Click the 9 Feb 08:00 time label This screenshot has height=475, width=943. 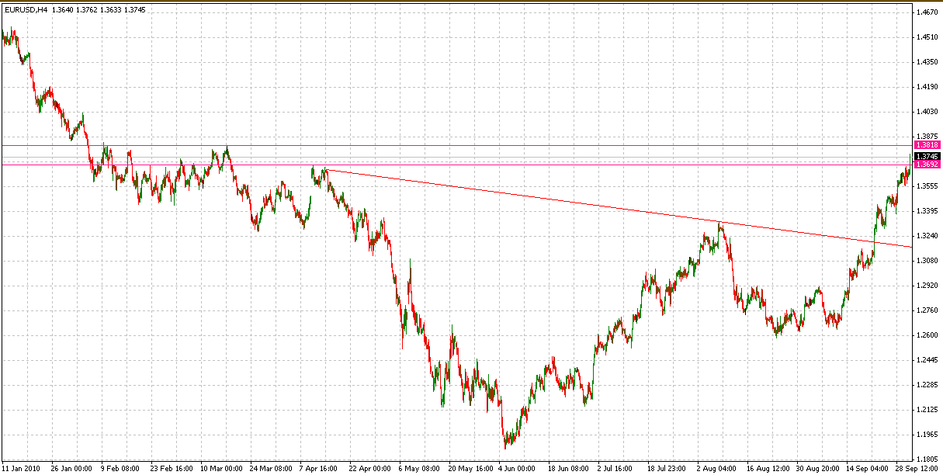[x=120, y=469]
